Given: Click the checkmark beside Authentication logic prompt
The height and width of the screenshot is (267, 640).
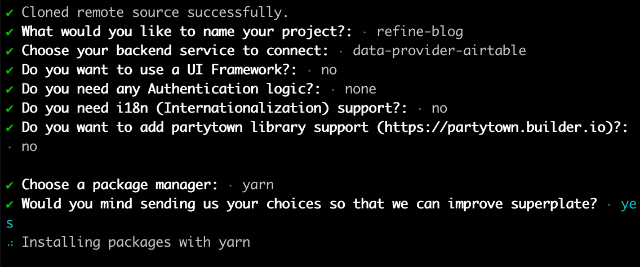Looking at the screenshot, I should pos(10,90).
